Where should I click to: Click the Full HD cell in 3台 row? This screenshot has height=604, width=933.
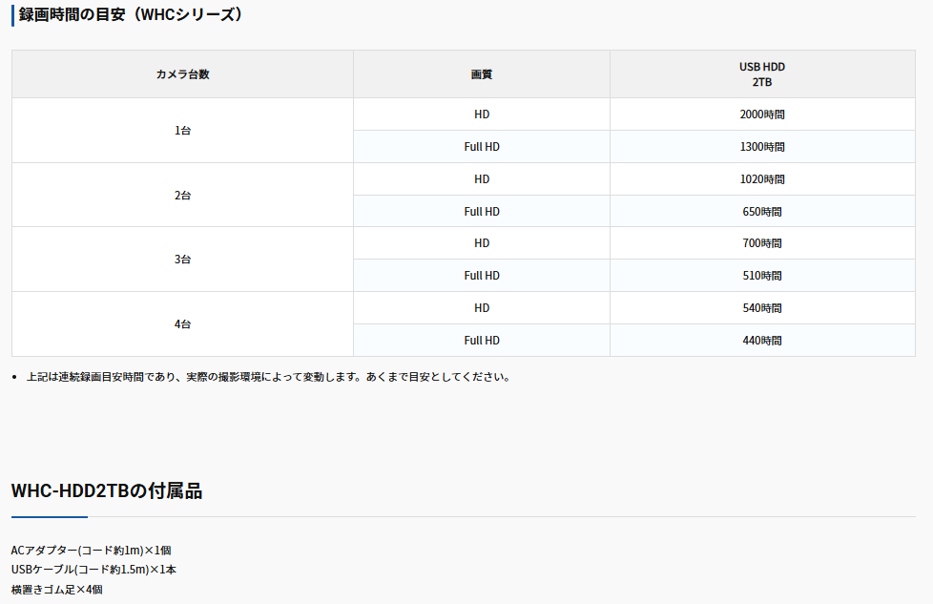click(x=482, y=276)
